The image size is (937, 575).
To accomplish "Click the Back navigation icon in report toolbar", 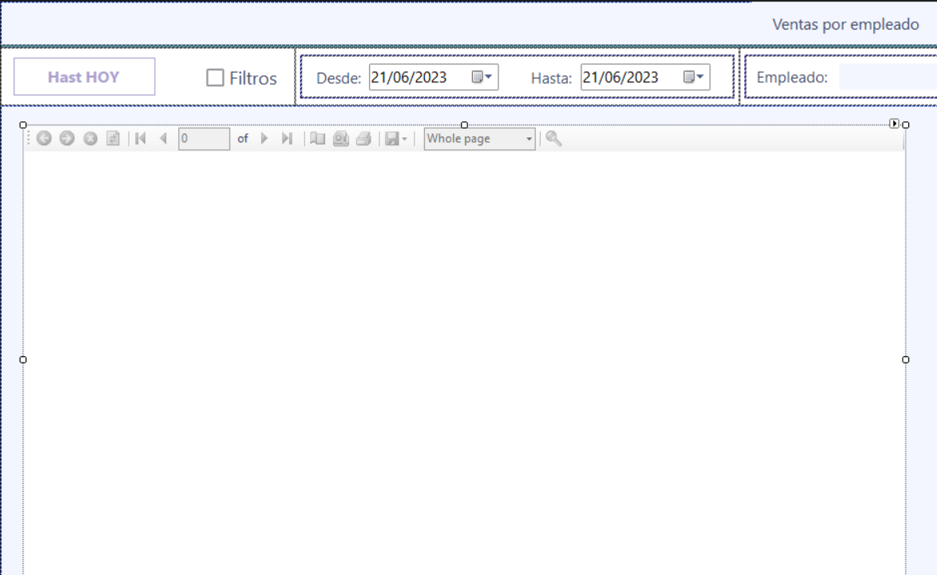I will [x=44, y=139].
